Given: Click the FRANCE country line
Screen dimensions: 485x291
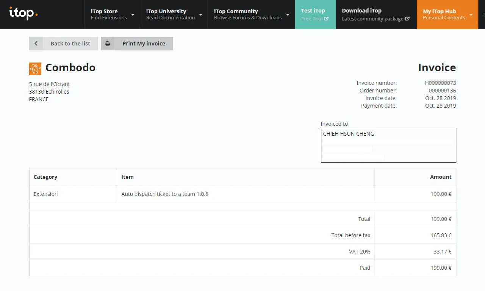Looking at the screenshot, I should pos(39,99).
